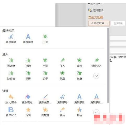Screen dimensions: 126x125
Task: Choose the 棋盘 entrance effect
Action: click(x=79, y=75)
